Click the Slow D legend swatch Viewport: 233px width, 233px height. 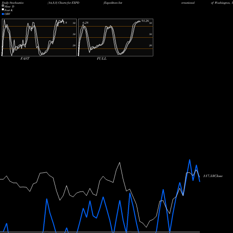coord(3,6)
